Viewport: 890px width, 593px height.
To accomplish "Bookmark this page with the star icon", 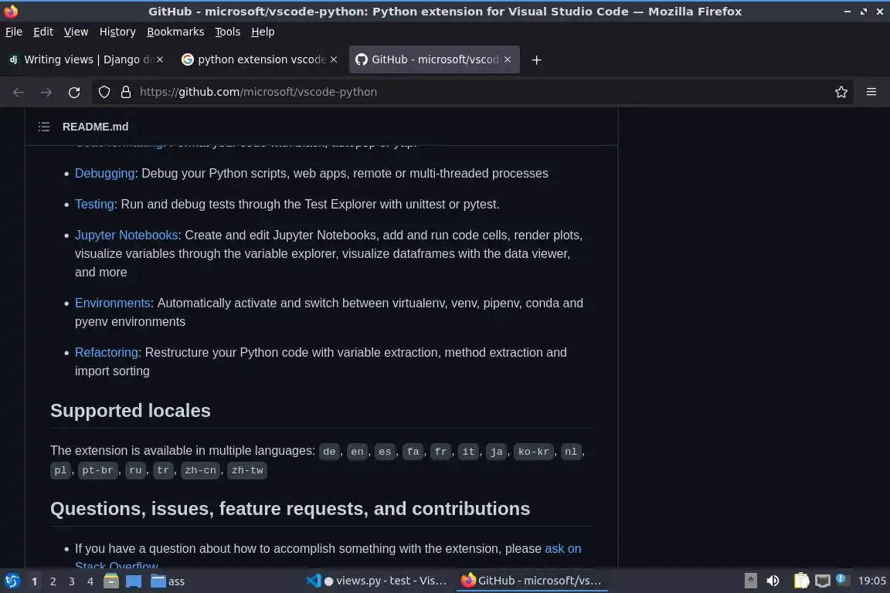I will click(x=841, y=92).
